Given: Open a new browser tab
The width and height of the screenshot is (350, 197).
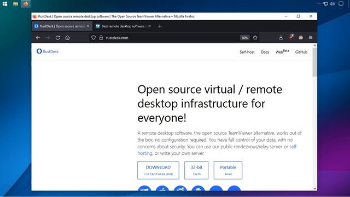Looking at the screenshot, I should [160, 26].
